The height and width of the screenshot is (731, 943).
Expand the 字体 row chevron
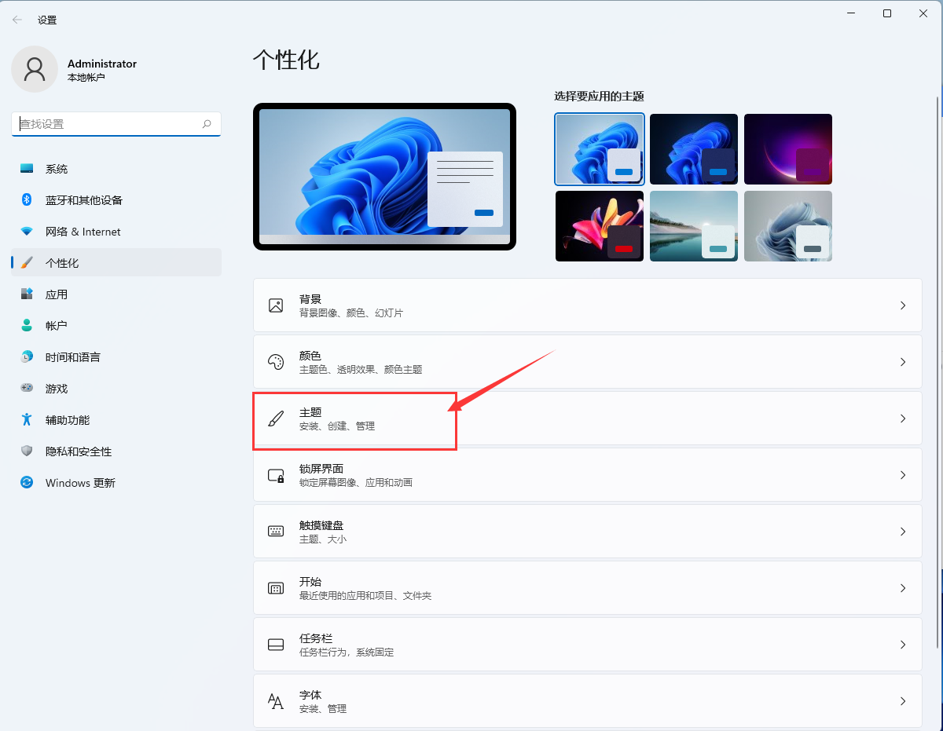pos(903,701)
